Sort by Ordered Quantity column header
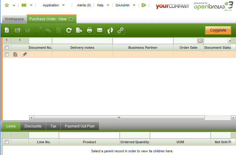The image size is (236, 155). (x=135, y=142)
